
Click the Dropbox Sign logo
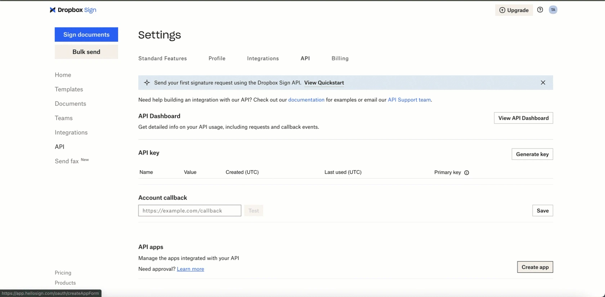coord(73,10)
